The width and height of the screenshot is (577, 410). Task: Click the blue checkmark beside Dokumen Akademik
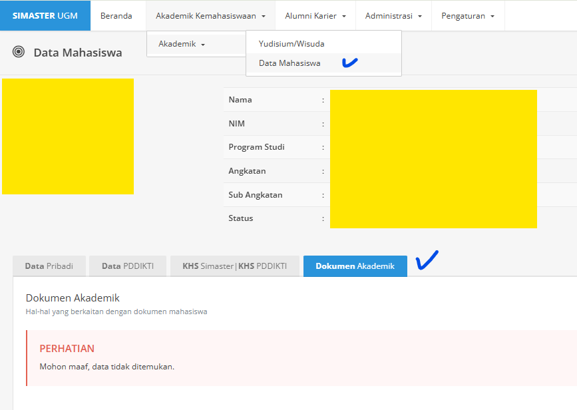(427, 260)
